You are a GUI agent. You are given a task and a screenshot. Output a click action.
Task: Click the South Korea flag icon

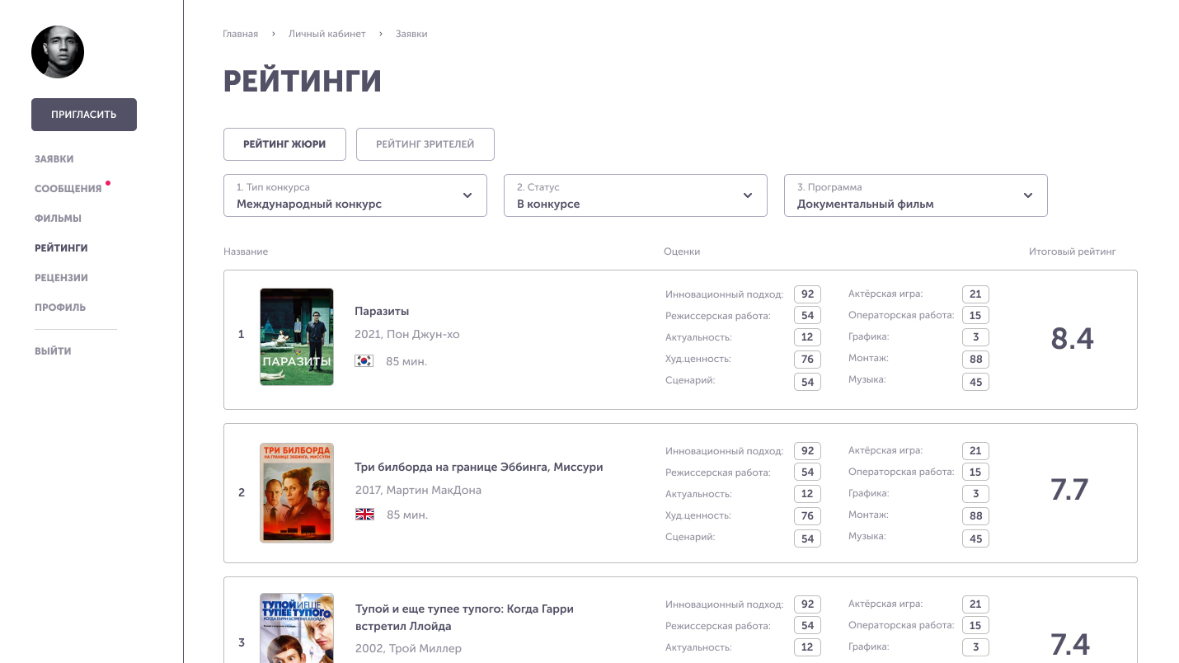click(x=364, y=360)
